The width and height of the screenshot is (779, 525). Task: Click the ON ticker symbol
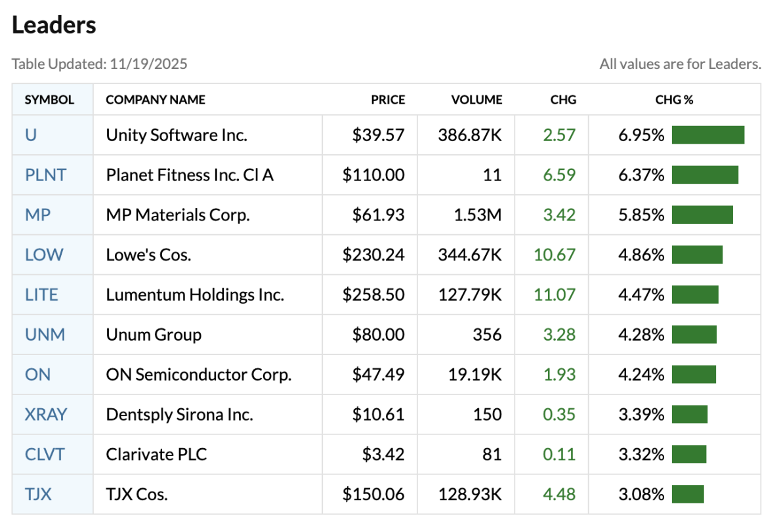pos(37,375)
